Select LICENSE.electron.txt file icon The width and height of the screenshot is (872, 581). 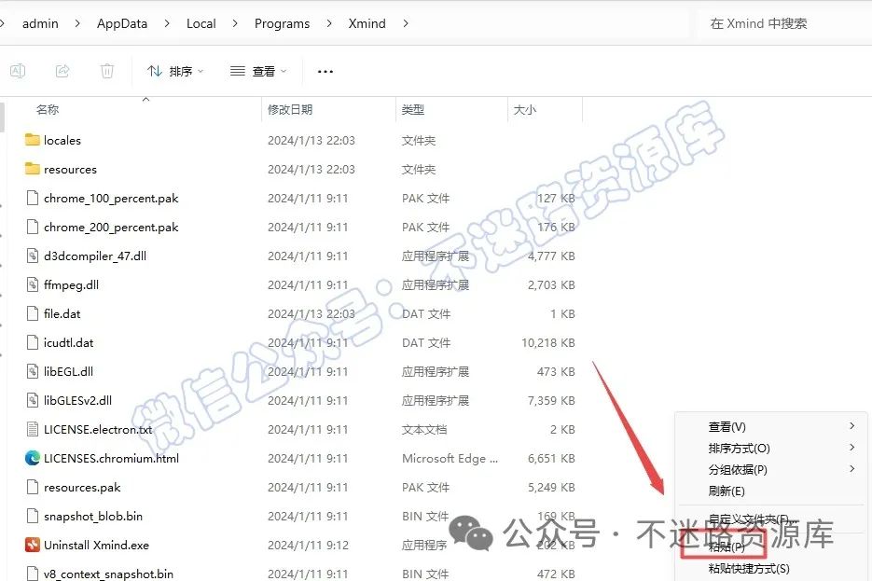tap(33, 429)
